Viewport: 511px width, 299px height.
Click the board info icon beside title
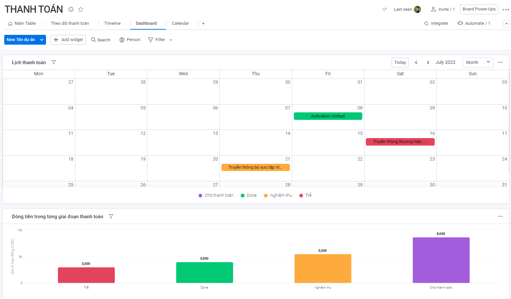click(x=71, y=9)
